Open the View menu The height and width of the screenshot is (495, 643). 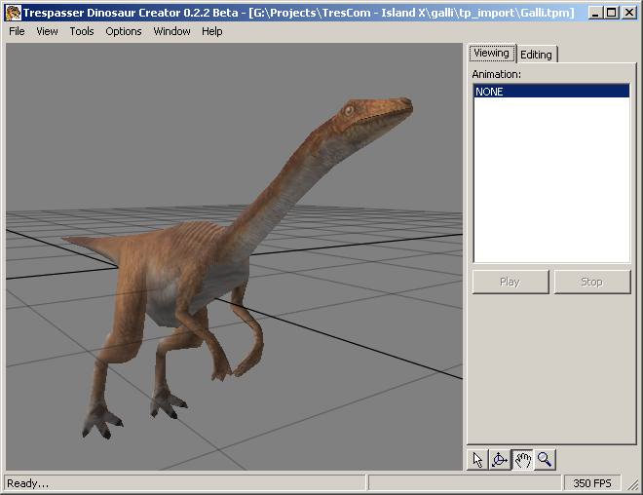47,31
